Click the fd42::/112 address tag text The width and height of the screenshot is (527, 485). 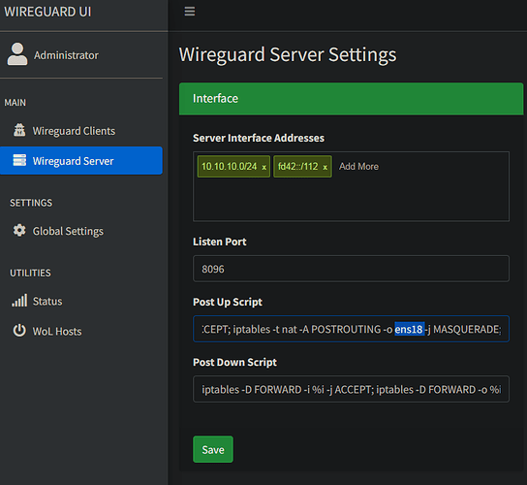click(297, 166)
